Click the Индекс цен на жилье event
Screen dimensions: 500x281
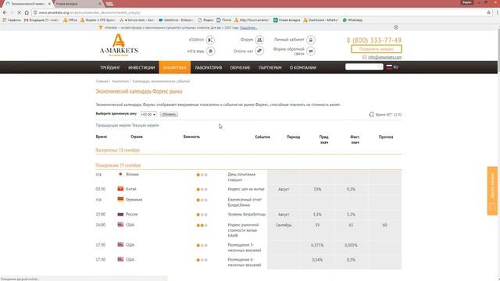pos(246,189)
